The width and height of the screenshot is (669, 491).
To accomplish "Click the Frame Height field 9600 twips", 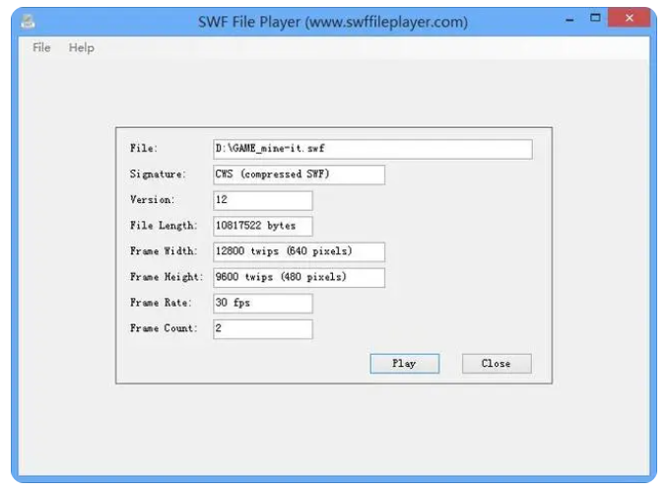I will point(299,277).
